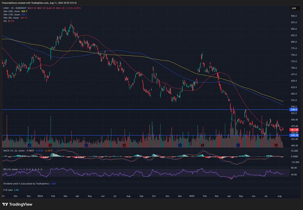This screenshot has width=303, height=210.
Task: Click the 900.0 price axis label
Action: point(294,16)
